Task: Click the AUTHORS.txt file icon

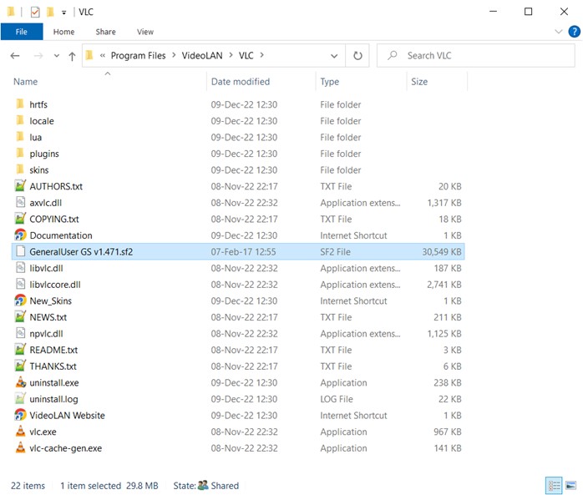Action: (x=20, y=186)
